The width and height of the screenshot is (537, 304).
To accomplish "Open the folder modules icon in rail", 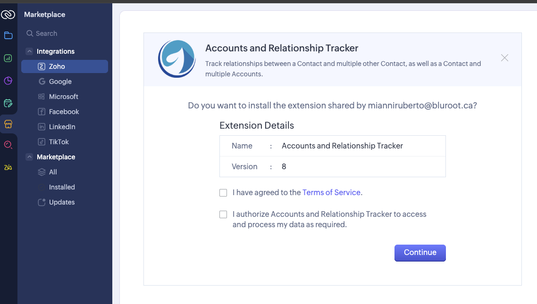I will (x=8, y=35).
